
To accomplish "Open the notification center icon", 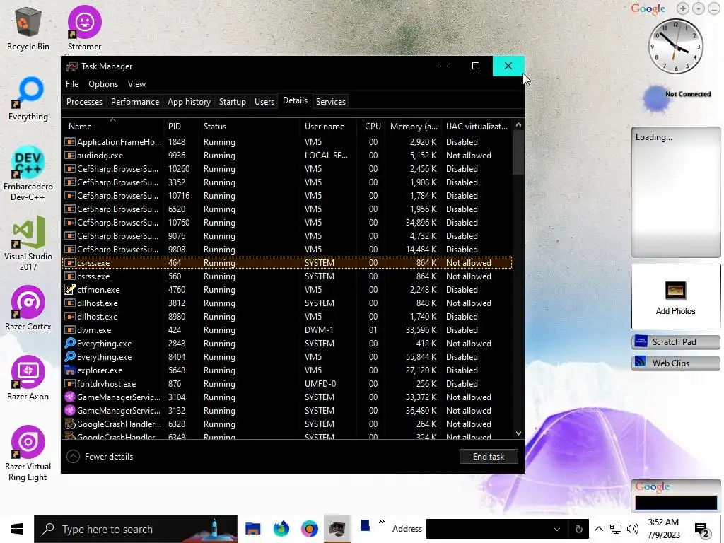I will [702, 530].
